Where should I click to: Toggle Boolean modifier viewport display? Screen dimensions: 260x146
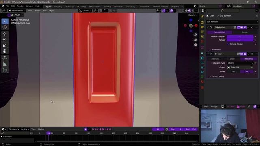pos(242,54)
